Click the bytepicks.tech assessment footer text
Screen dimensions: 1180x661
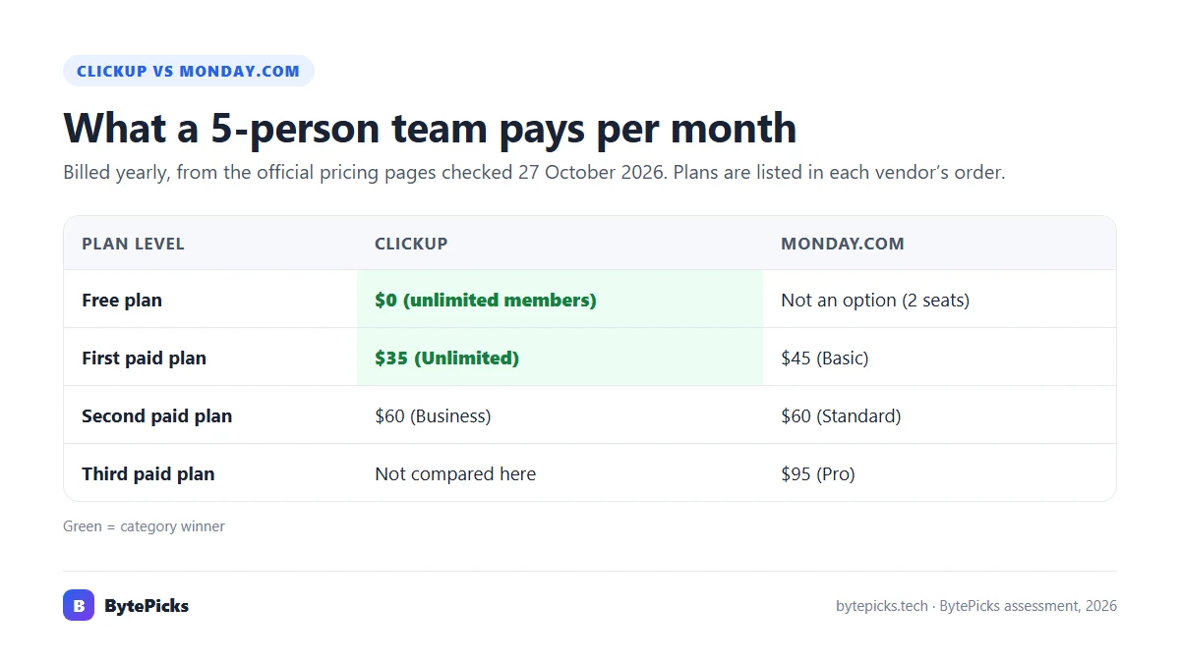coord(976,606)
